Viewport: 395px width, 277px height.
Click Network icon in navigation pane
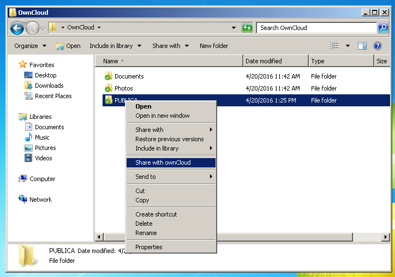[23, 199]
